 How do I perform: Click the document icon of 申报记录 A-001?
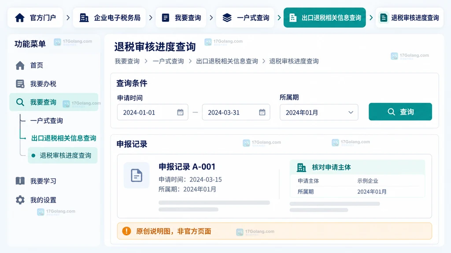(x=137, y=175)
